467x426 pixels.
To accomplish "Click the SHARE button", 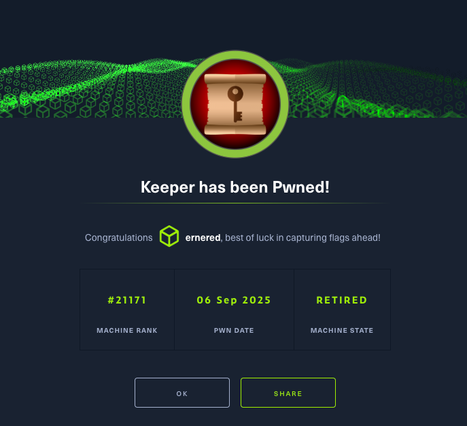I will [288, 393].
